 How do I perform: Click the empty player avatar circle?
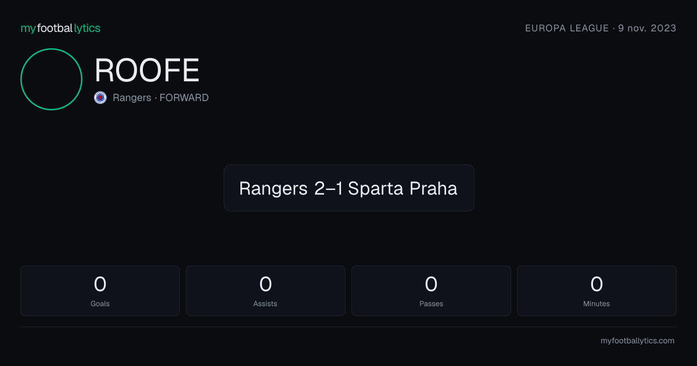[x=52, y=79]
